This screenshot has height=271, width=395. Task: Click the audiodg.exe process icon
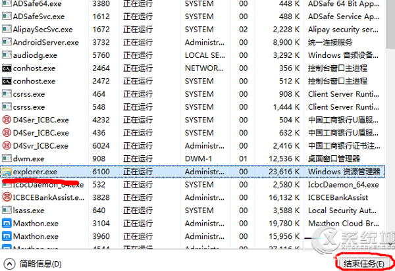pyautogui.click(x=7, y=55)
